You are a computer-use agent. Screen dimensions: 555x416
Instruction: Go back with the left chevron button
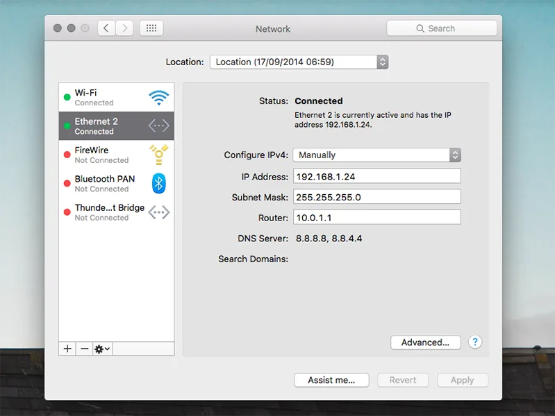(x=106, y=28)
